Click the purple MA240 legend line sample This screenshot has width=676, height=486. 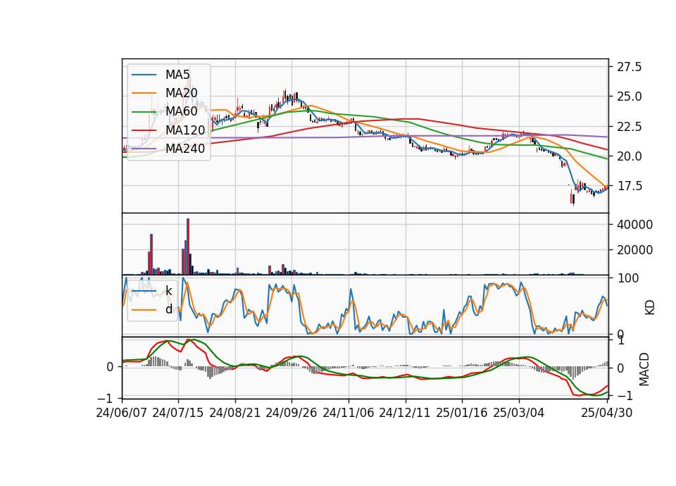click(x=144, y=149)
